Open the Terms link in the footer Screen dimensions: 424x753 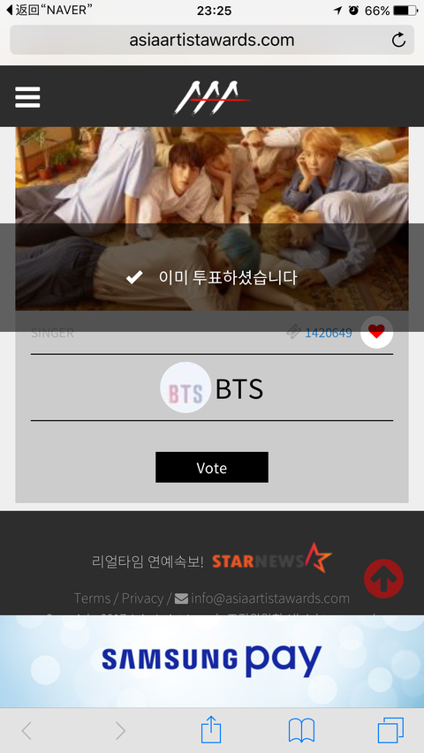92,599
